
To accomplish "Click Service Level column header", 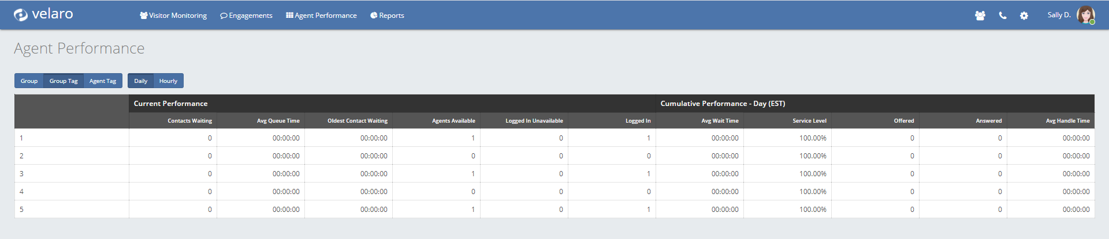I will [x=809, y=121].
